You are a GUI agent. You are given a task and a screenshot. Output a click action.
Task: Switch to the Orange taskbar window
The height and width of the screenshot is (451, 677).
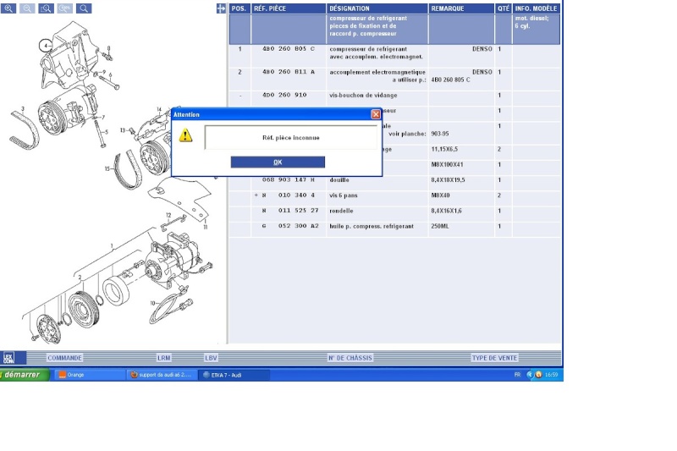coord(91,375)
